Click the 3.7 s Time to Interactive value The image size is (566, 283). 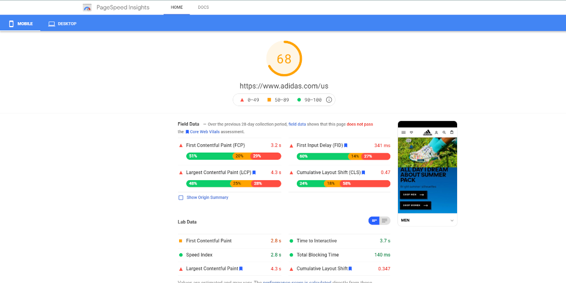(385, 241)
